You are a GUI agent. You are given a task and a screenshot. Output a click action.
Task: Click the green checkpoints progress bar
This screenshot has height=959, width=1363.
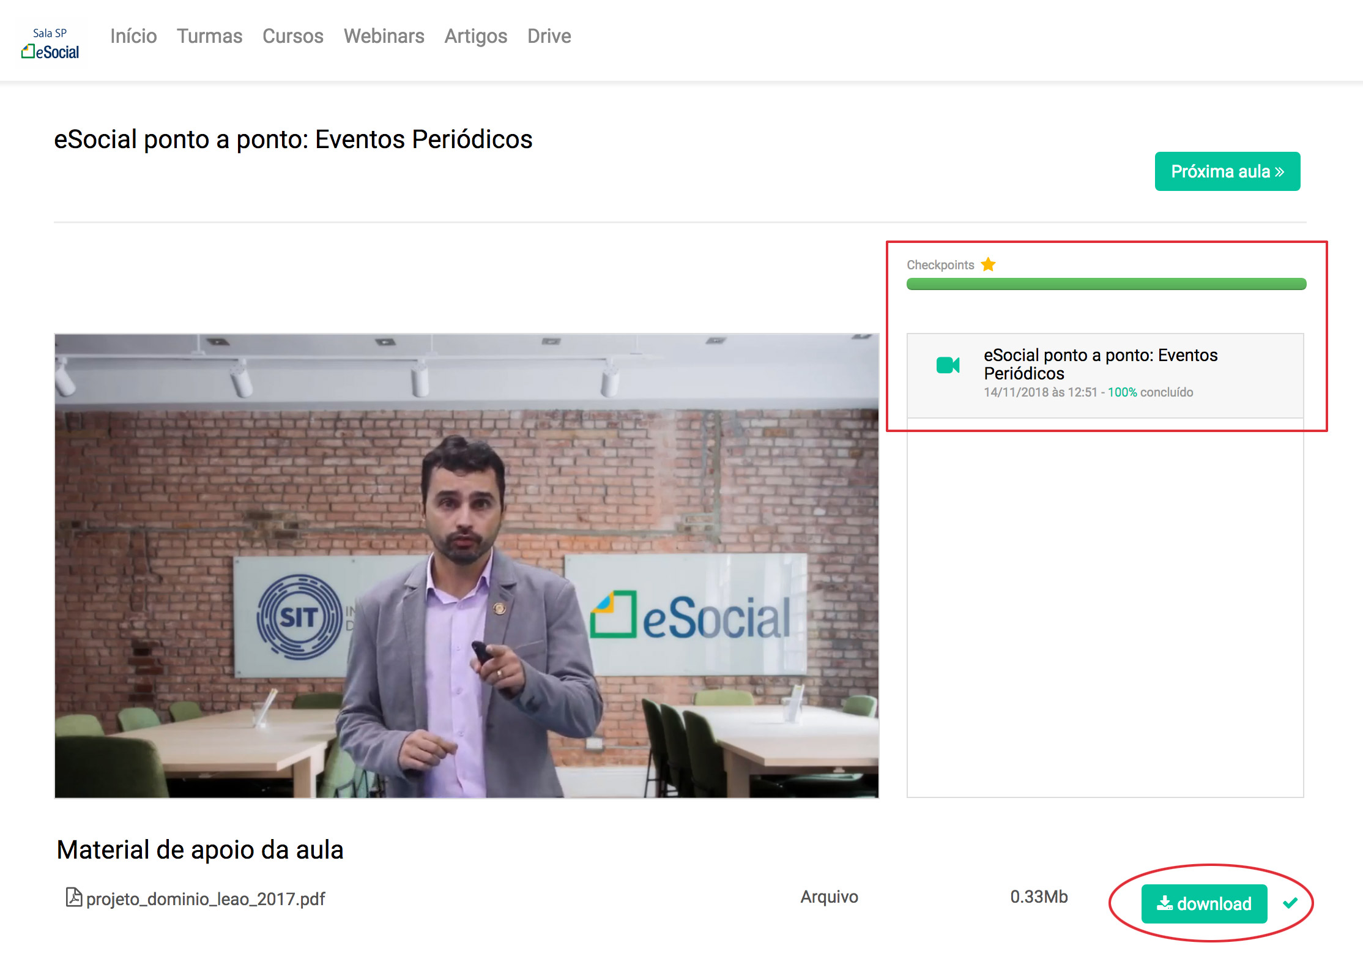(1105, 284)
